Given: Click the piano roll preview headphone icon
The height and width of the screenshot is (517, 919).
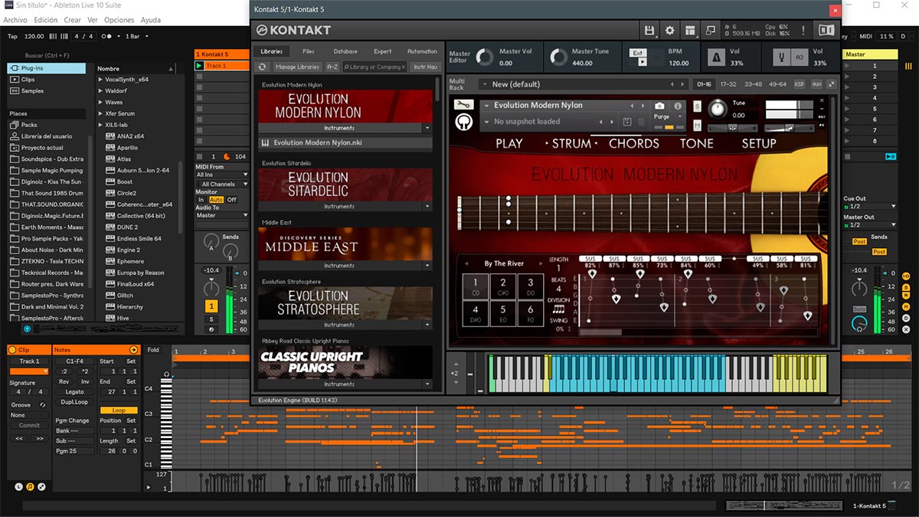Looking at the screenshot, I should pos(167,374).
